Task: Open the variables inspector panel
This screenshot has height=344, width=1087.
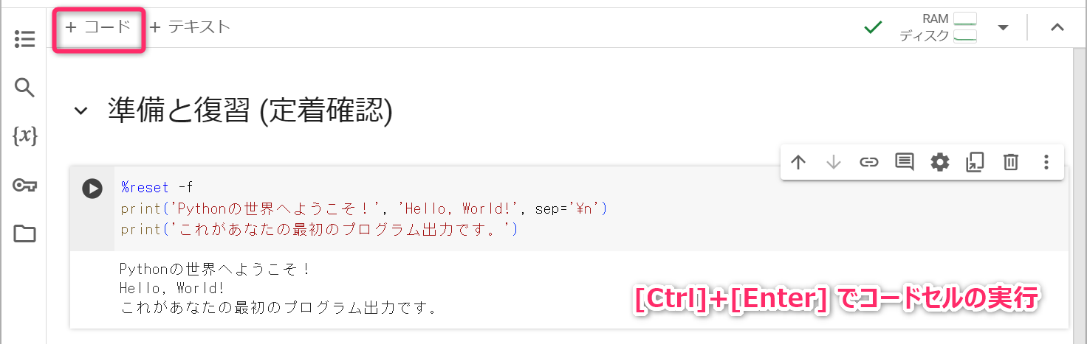Action: (25, 136)
